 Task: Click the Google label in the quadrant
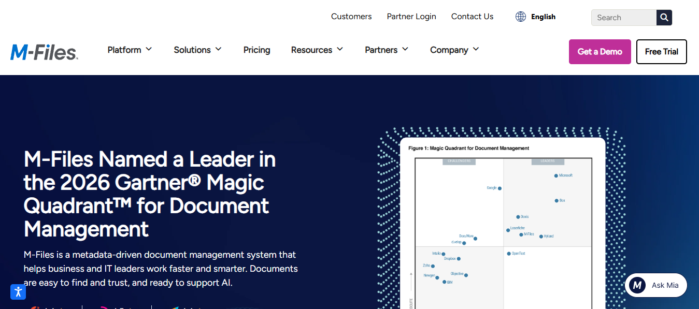[x=492, y=188]
